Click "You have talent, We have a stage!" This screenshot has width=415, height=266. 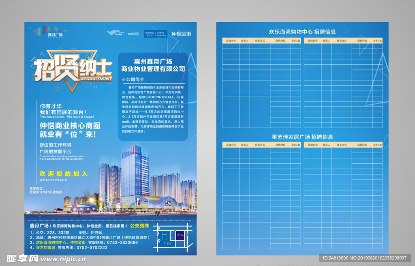tap(67, 117)
